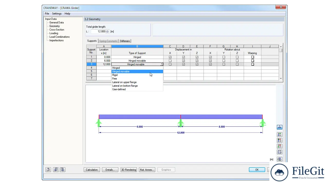Select Geometry in the tree
The width and height of the screenshot is (329, 185).
click(54, 26)
